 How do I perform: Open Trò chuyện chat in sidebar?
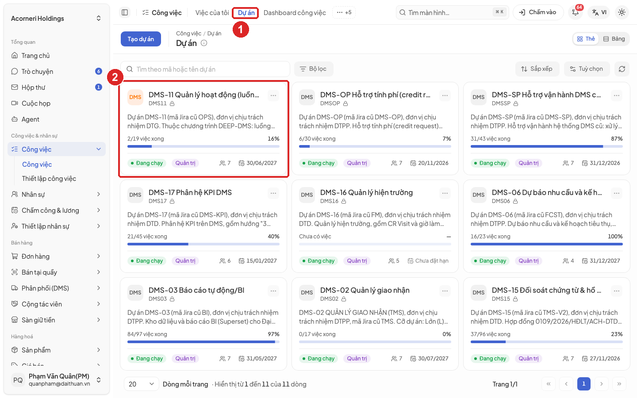[x=57, y=72]
